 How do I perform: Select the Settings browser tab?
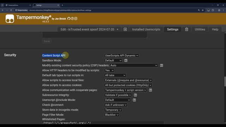point(46,5)
